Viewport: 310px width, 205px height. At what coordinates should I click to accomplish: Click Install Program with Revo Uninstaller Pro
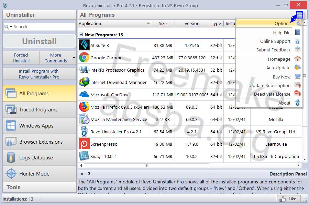point(39,74)
